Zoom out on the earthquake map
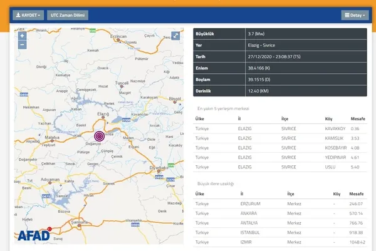 (22, 44)
